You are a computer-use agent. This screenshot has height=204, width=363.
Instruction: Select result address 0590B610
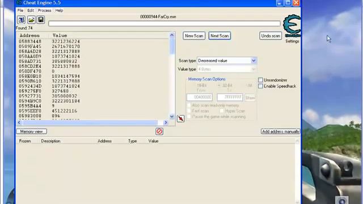(x=30, y=81)
